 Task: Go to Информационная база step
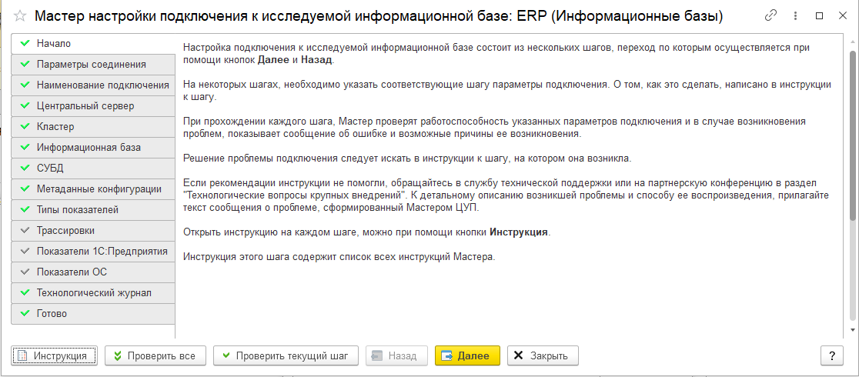tap(89, 148)
